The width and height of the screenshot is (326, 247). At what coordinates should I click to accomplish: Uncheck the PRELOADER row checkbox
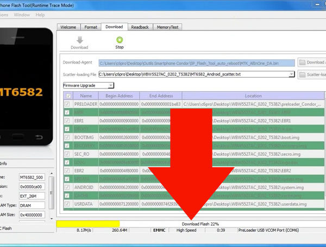pos(67,104)
